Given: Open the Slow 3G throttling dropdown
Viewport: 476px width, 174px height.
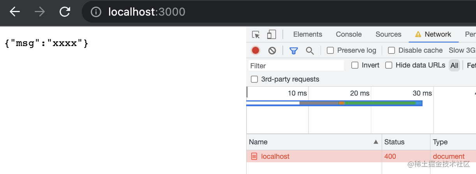Looking at the screenshot, I should [462, 50].
